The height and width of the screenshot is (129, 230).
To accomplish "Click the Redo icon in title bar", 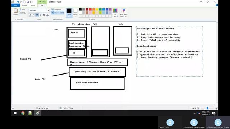I will coord(21,2).
